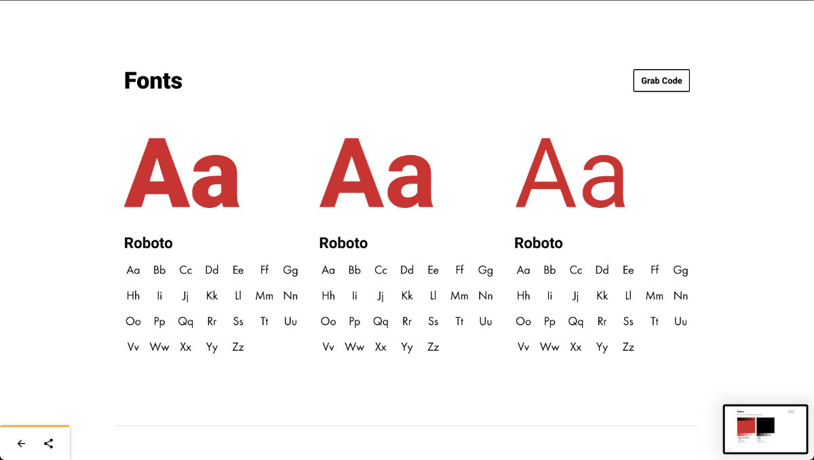Select the leftmost bold red Aa sample
Viewport: 814px width, 460px height.
click(x=182, y=173)
